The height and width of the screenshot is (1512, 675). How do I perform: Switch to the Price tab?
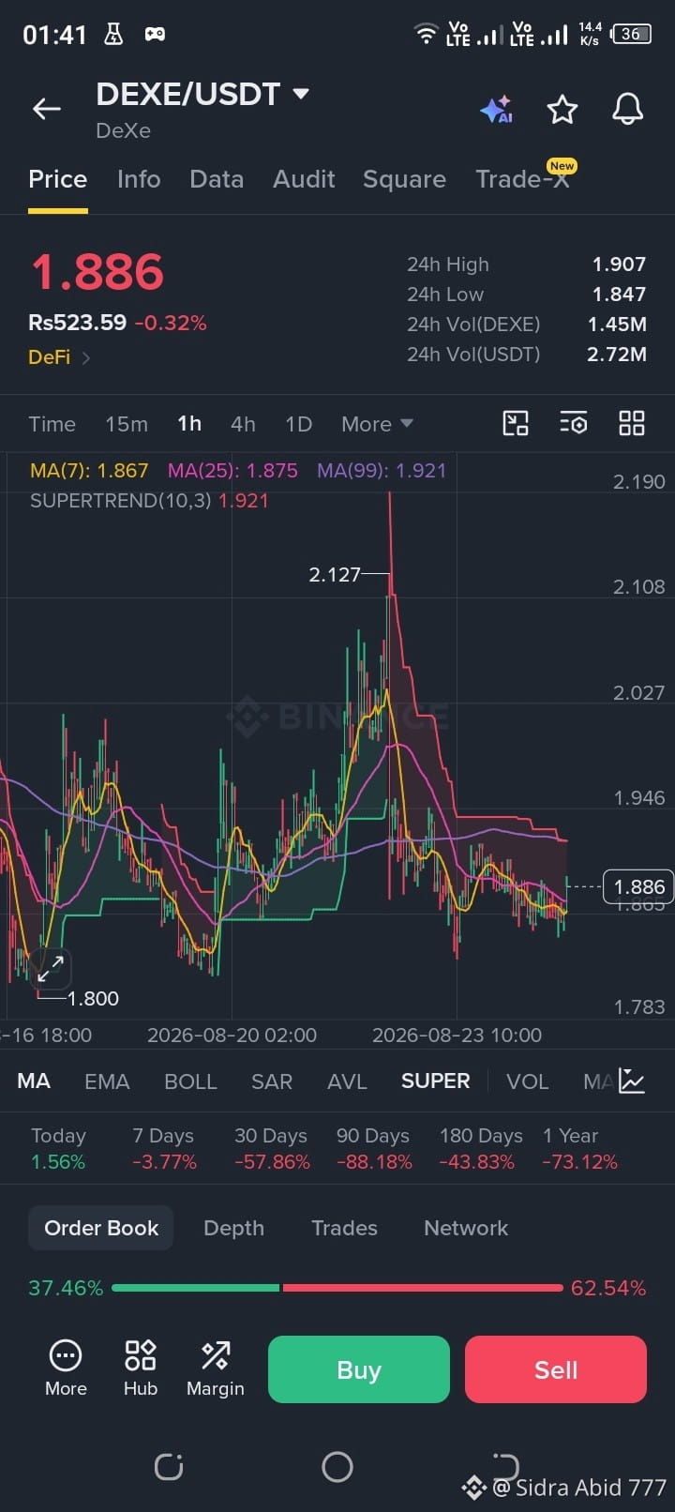58,179
